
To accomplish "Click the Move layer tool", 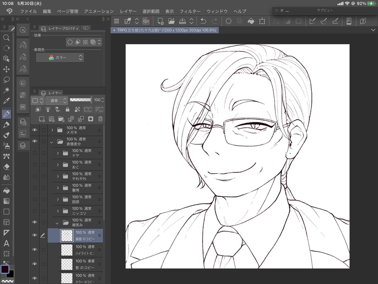I will (7, 69).
